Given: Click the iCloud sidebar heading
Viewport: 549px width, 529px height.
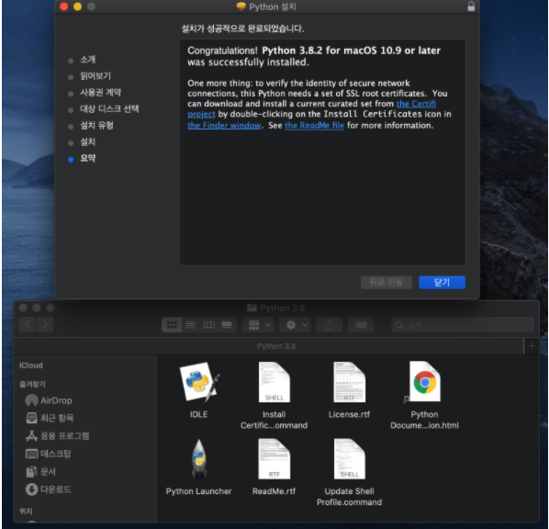Looking at the screenshot, I should tap(31, 366).
